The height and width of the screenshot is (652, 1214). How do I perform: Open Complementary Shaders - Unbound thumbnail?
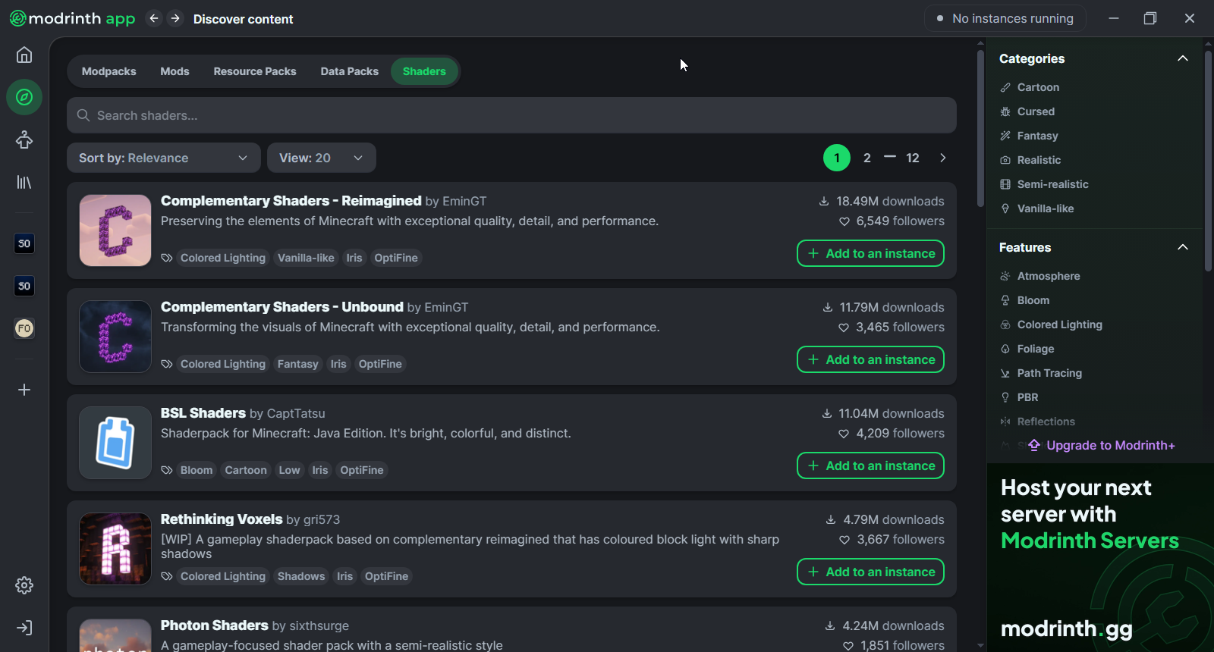click(115, 337)
